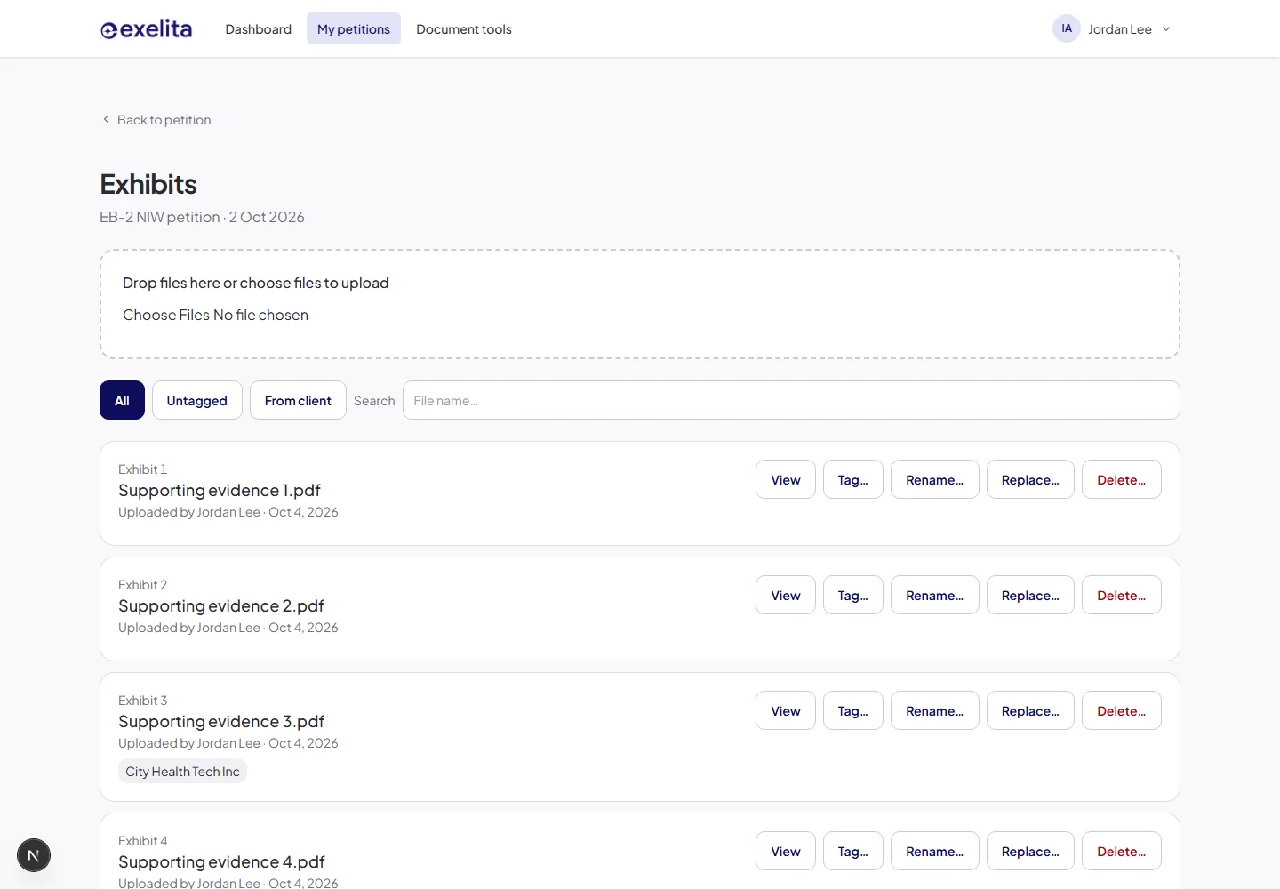Viewport: 1280px width, 889px height.
Task: View Supporting evidence 2.pdf
Action: 786,595
